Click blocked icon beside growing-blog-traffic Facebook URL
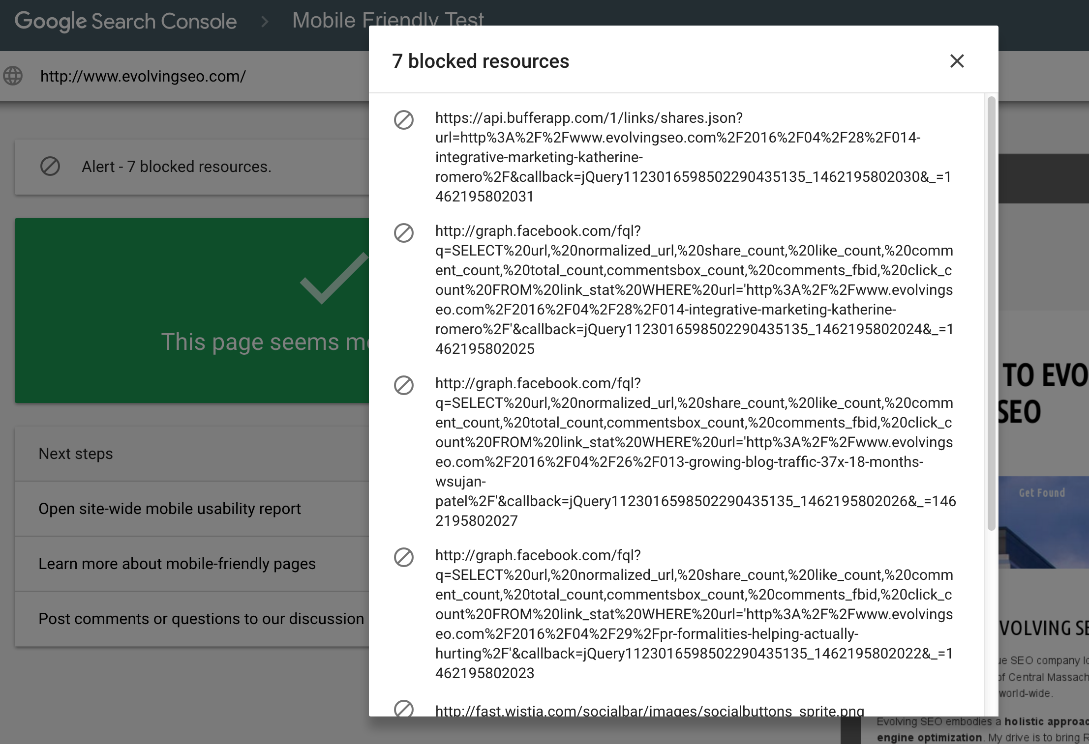Image resolution: width=1089 pixels, height=744 pixels. (403, 385)
